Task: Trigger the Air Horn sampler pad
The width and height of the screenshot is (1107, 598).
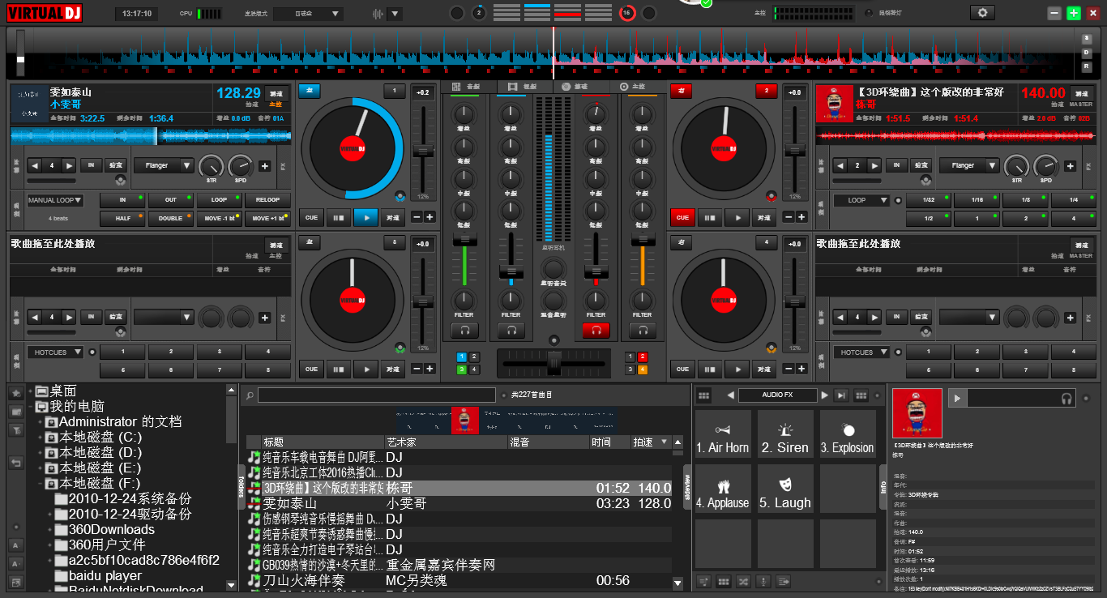Action: coord(722,434)
